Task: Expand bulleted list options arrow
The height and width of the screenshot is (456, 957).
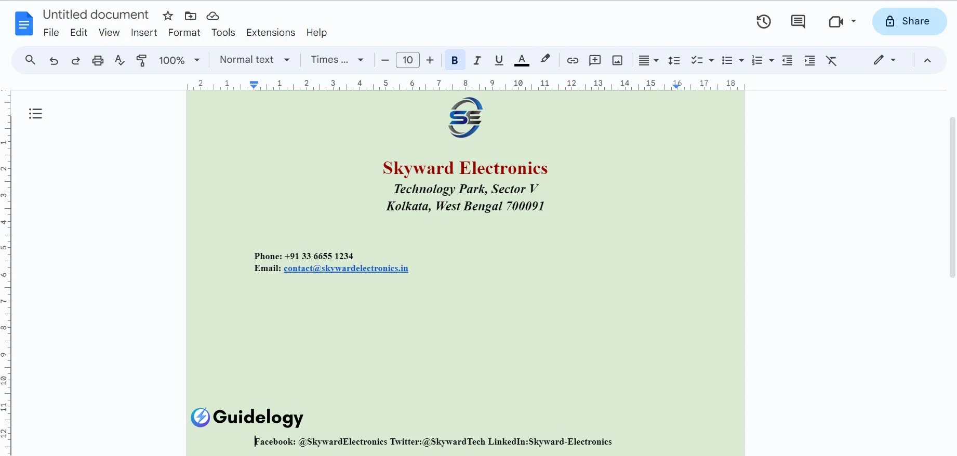Action: [x=741, y=60]
